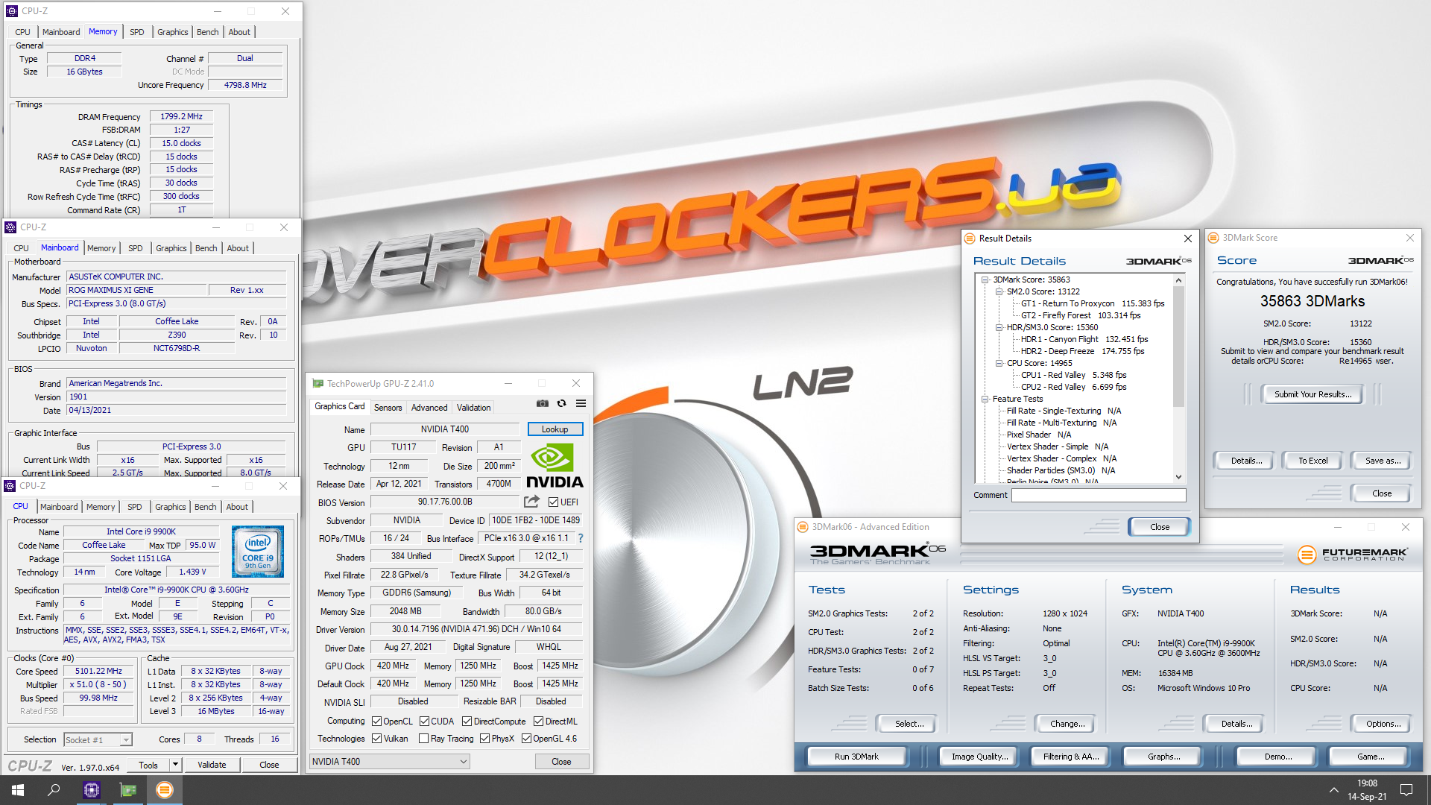Click CPU-Z taskbar icon

[x=92, y=790]
